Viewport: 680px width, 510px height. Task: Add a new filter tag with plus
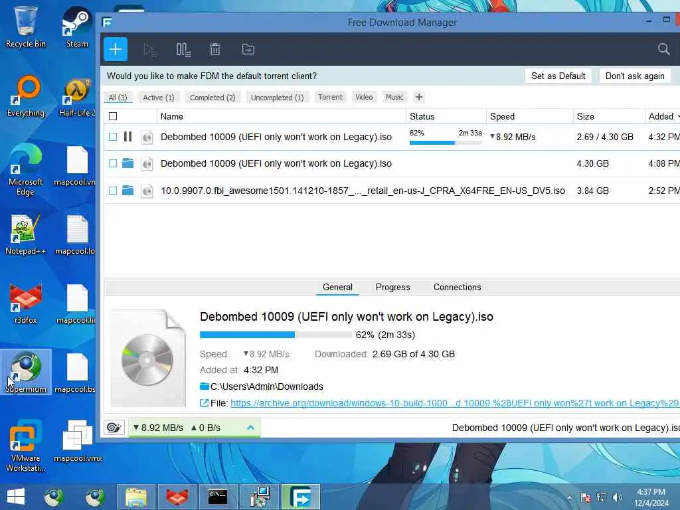tap(418, 97)
